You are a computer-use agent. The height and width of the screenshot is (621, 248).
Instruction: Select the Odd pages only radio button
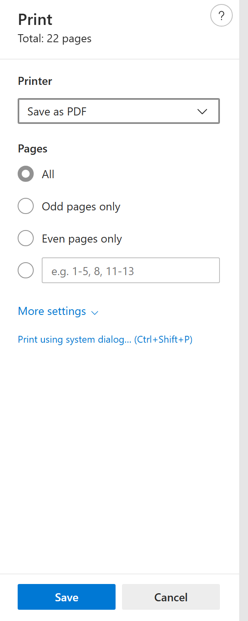pyautogui.click(x=26, y=206)
